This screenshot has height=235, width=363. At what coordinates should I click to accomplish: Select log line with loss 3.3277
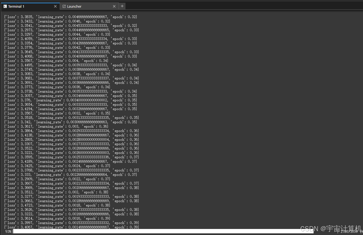point(72,197)
